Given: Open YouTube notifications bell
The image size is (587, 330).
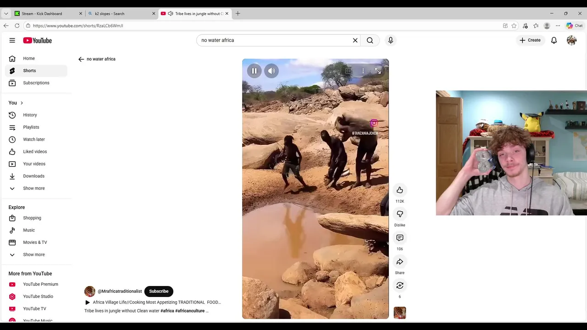Looking at the screenshot, I should 554,40.
